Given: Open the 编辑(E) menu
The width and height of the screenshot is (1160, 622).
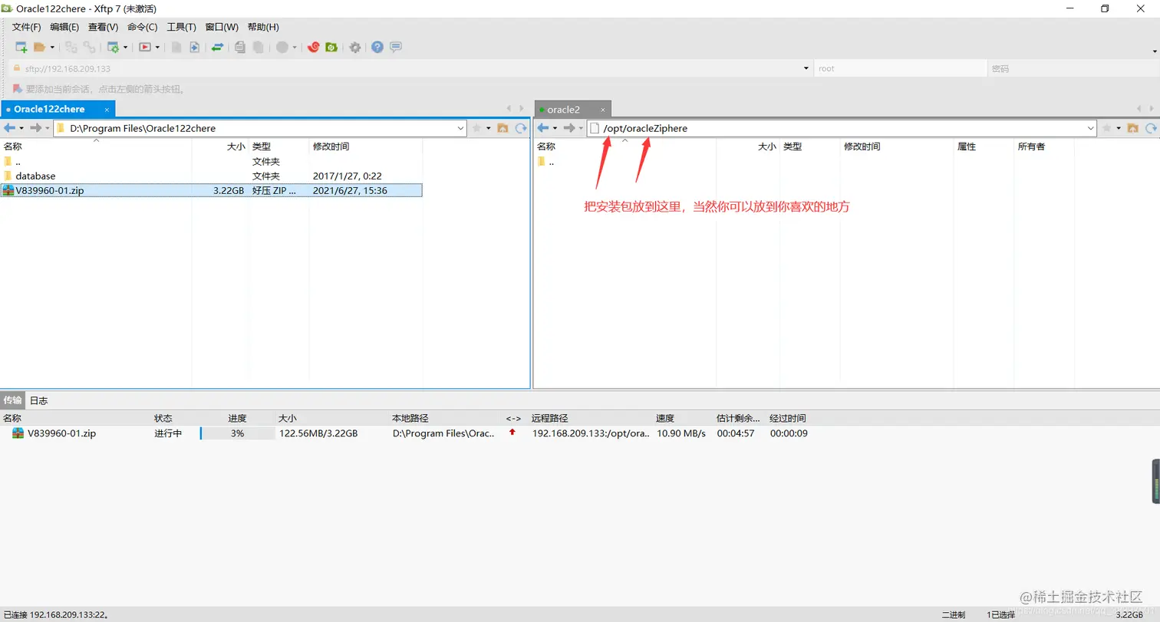Looking at the screenshot, I should pos(64,27).
